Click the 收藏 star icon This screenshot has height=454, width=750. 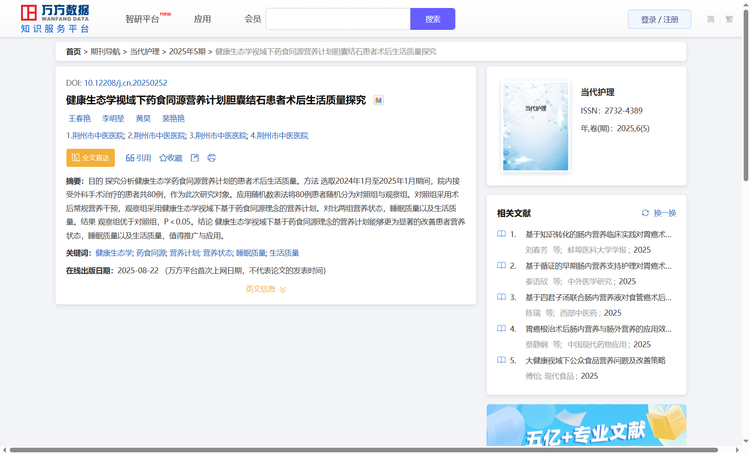point(163,158)
